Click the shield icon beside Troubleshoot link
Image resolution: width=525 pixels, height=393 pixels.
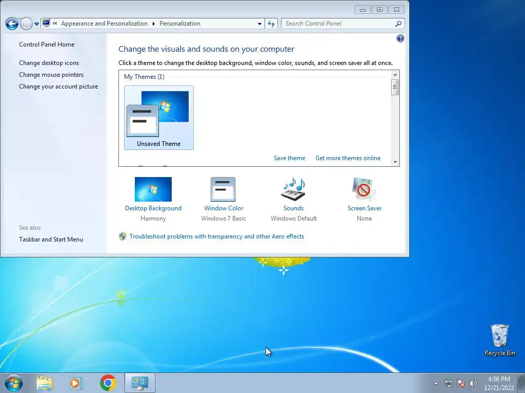coord(123,236)
